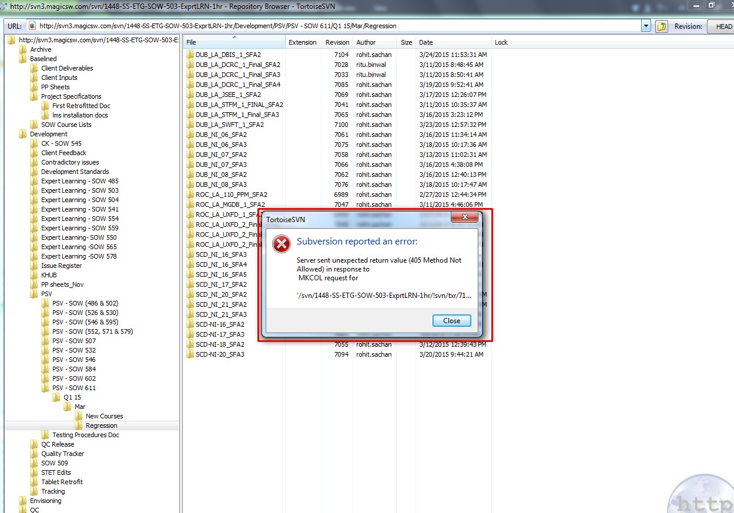Select PSV - SOW 611 folder
The height and width of the screenshot is (513, 734).
pos(74,388)
